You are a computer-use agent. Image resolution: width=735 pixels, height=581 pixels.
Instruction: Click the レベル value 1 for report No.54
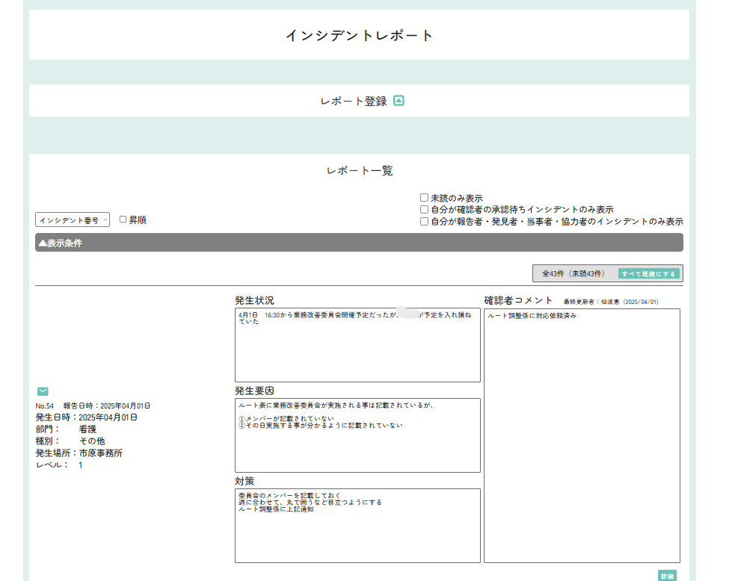tap(81, 465)
